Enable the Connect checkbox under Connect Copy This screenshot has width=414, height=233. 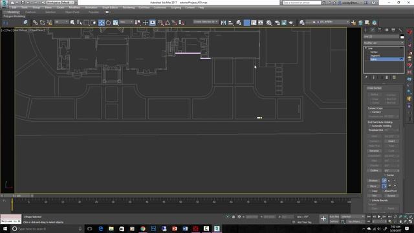pyautogui.click(x=370, y=112)
